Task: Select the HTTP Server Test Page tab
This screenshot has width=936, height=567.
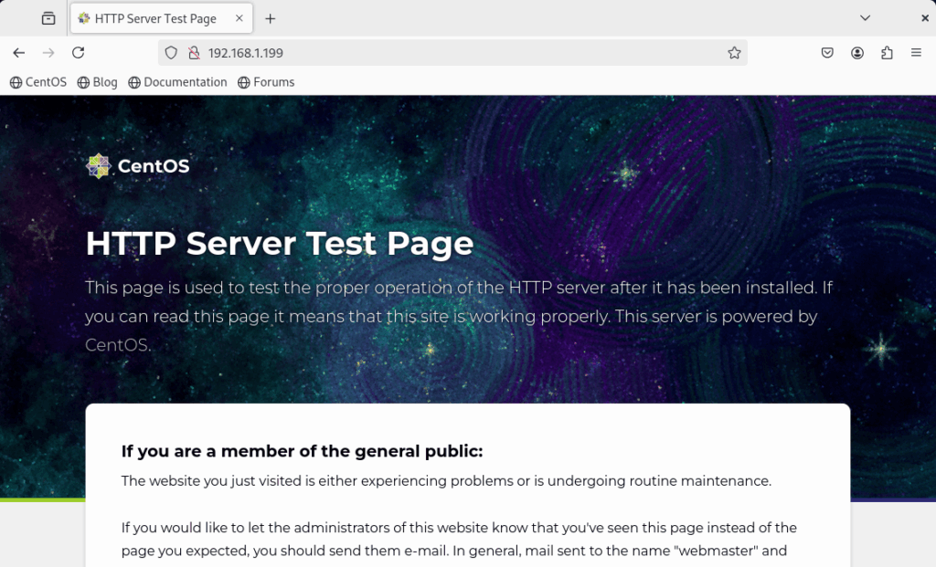Action: point(161,18)
